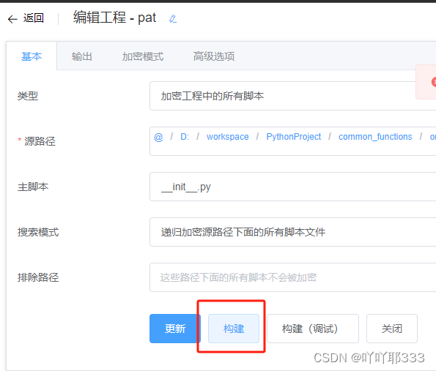Click the @ symbol in source path
436x371 pixels.
click(158, 137)
